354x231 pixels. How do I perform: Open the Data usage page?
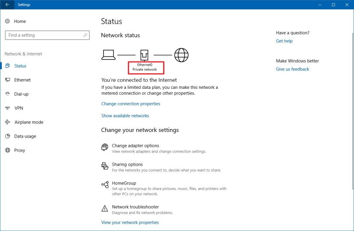coord(25,136)
